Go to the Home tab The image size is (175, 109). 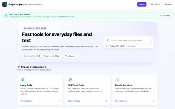click(142, 4)
